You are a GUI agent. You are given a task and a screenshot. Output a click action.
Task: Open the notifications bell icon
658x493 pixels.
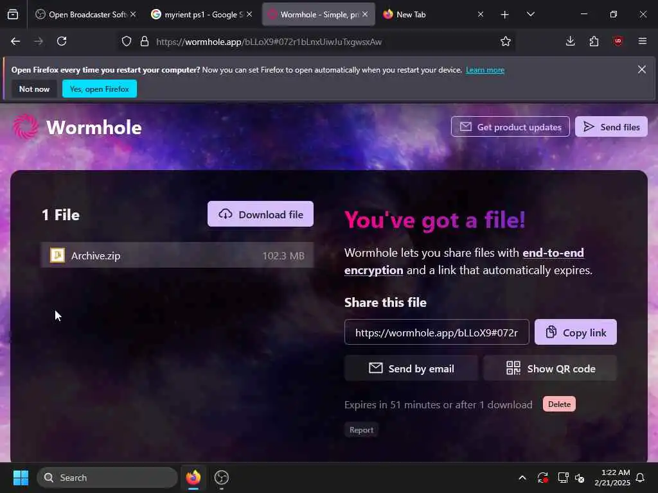(641, 478)
